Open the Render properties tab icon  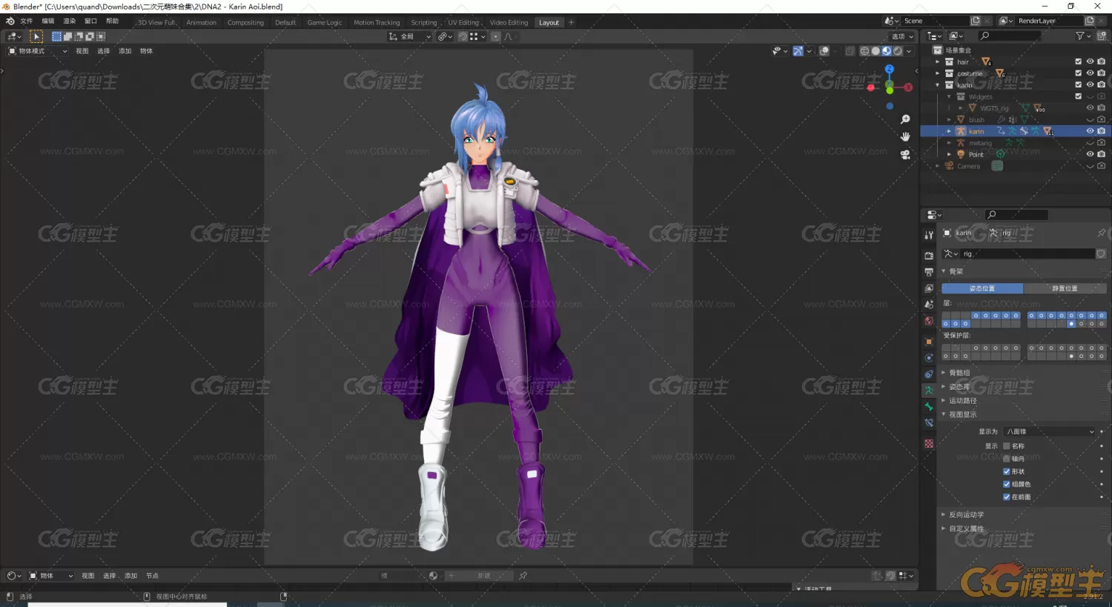pyautogui.click(x=929, y=256)
